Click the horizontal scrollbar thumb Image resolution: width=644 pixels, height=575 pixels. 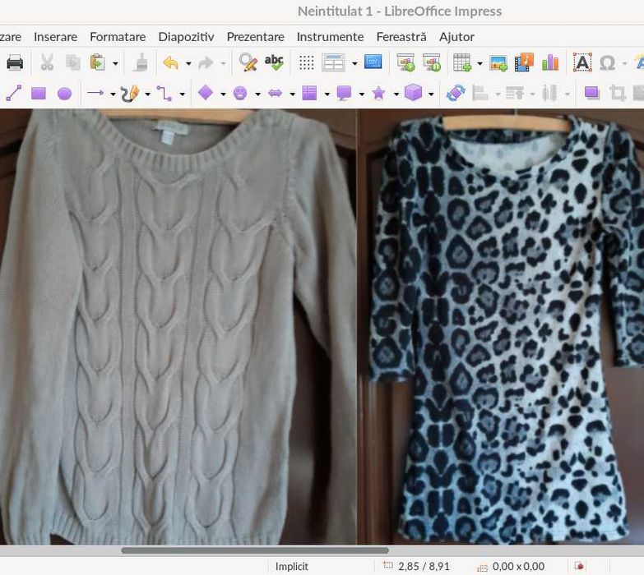pos(255,550)
